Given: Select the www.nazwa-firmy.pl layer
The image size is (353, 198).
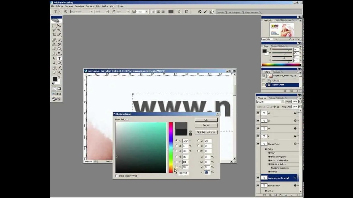Looking at the screenshot, I should [x=279, y=178].
